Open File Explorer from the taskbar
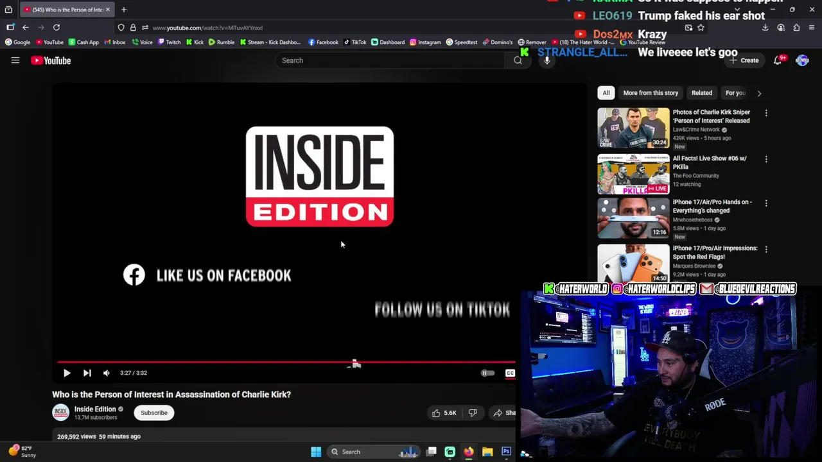 pyautogui.click(x=487, y=452)
